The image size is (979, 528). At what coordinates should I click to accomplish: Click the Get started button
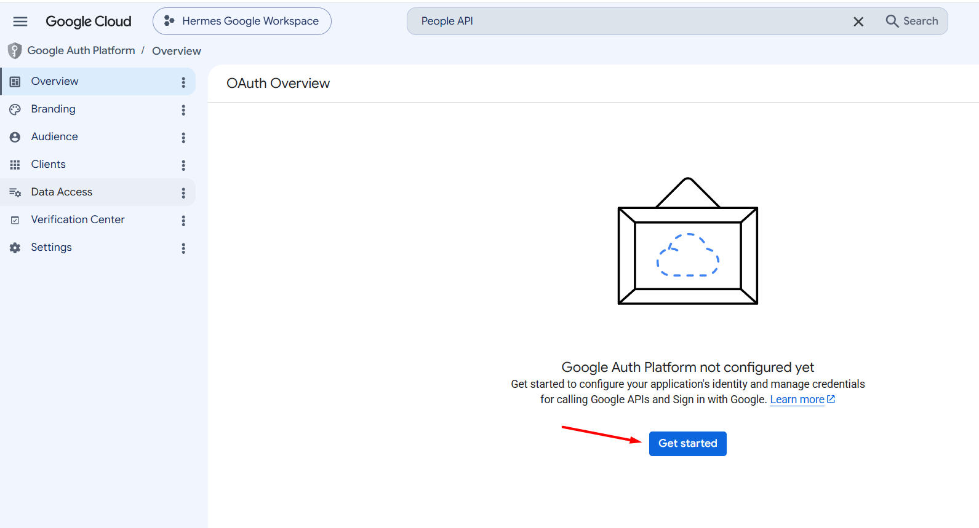(x=688, y=444)
